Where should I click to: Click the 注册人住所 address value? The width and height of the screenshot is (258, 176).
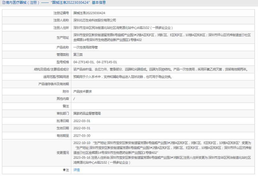click(124, 28)
